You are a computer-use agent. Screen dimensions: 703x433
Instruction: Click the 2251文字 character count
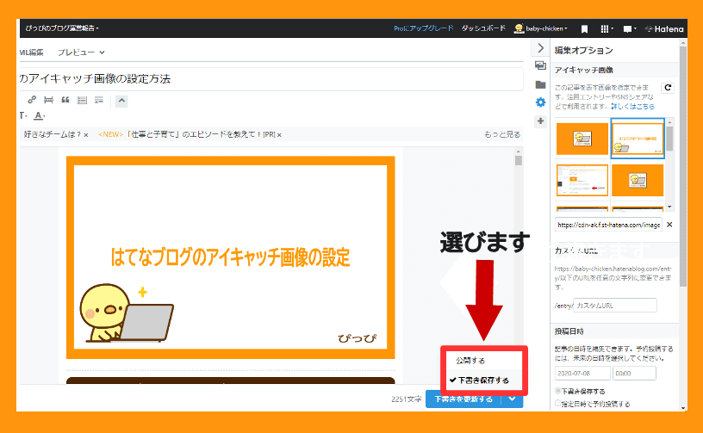click(406, 399)
